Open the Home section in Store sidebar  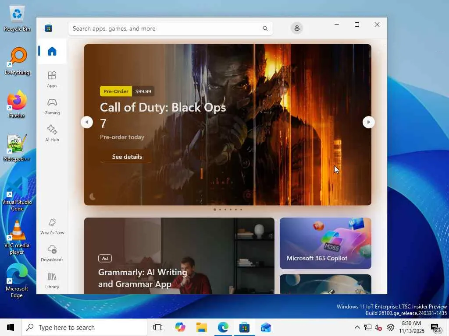point(52,52)
